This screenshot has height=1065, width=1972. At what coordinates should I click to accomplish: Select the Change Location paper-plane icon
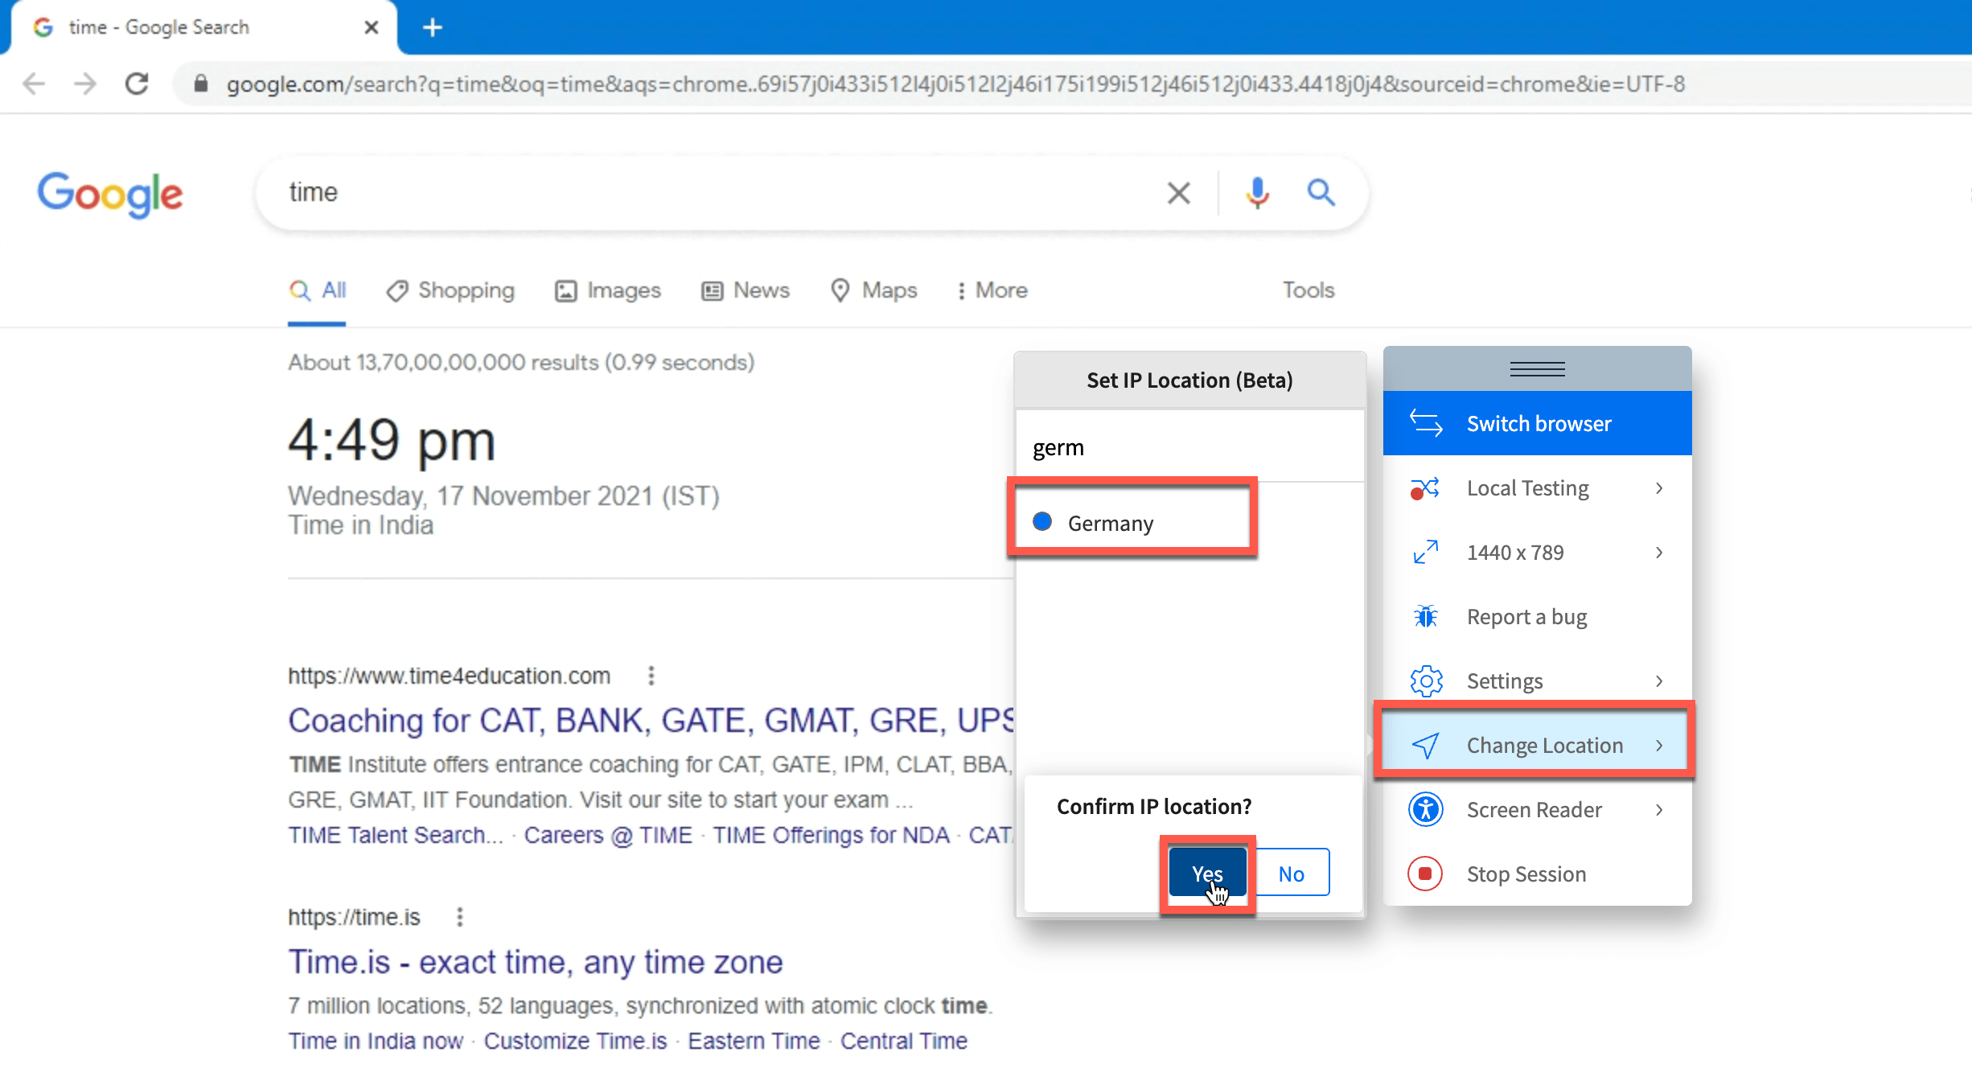tap(1428, 745)
